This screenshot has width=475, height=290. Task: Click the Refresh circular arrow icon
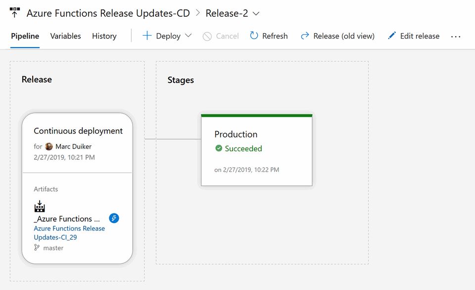(x=254, y=36)
